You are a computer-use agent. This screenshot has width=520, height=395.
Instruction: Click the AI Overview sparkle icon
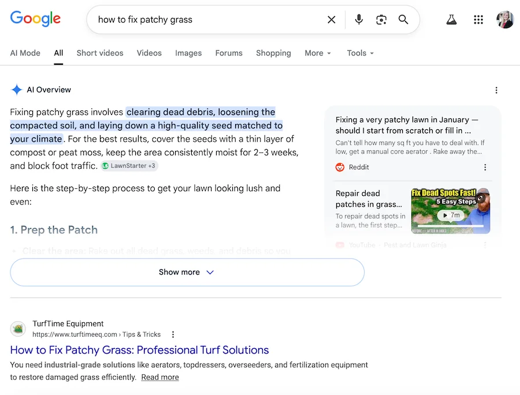[16, 90]
